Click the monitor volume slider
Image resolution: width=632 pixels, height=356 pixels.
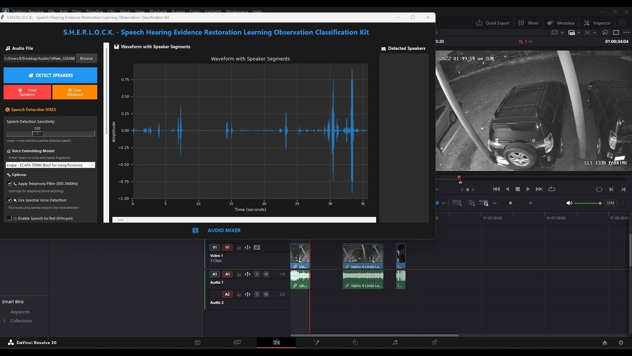587,203
